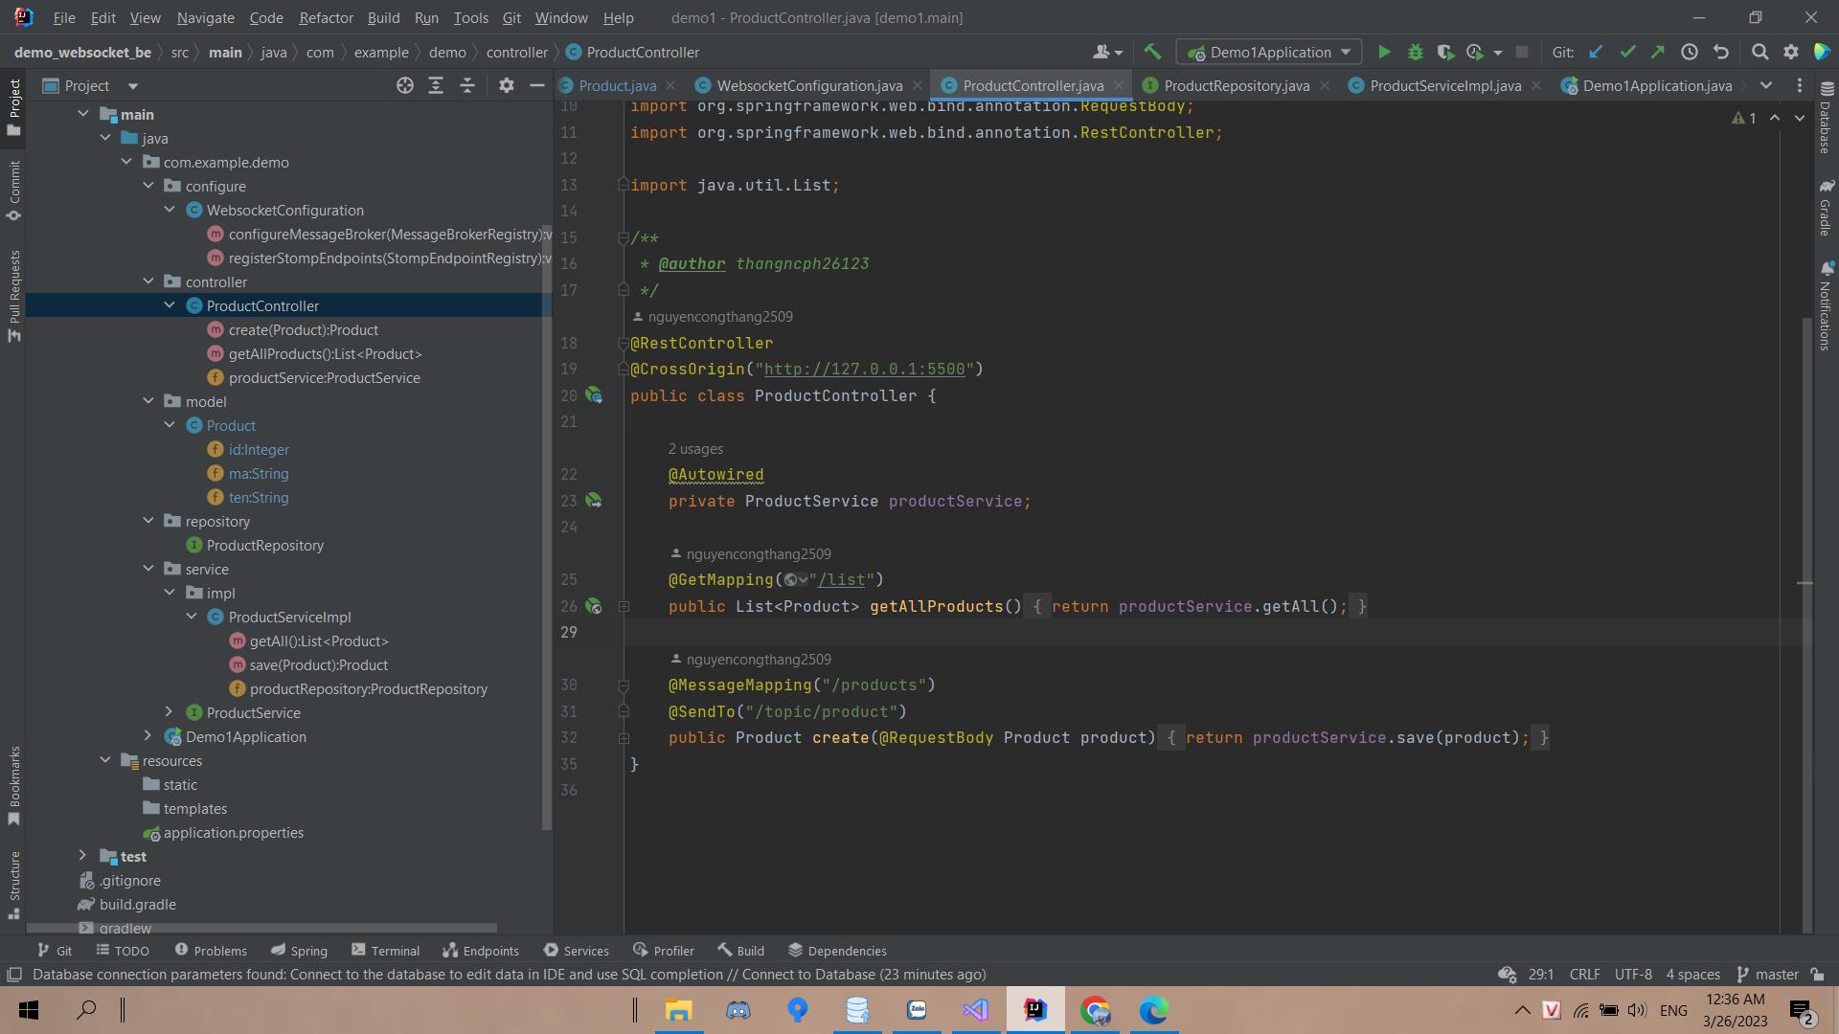1839x1034 pixels.
Task: Go to next highlighted error arrow
Action: point(1800,118)
